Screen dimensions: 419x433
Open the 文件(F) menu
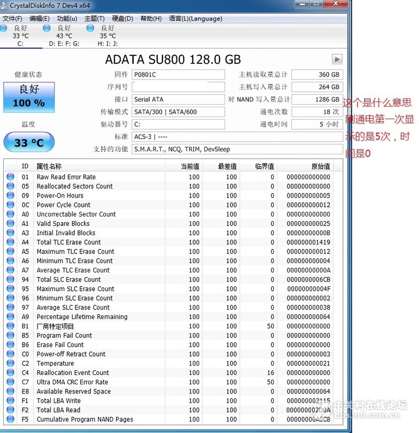coord(12,18)
